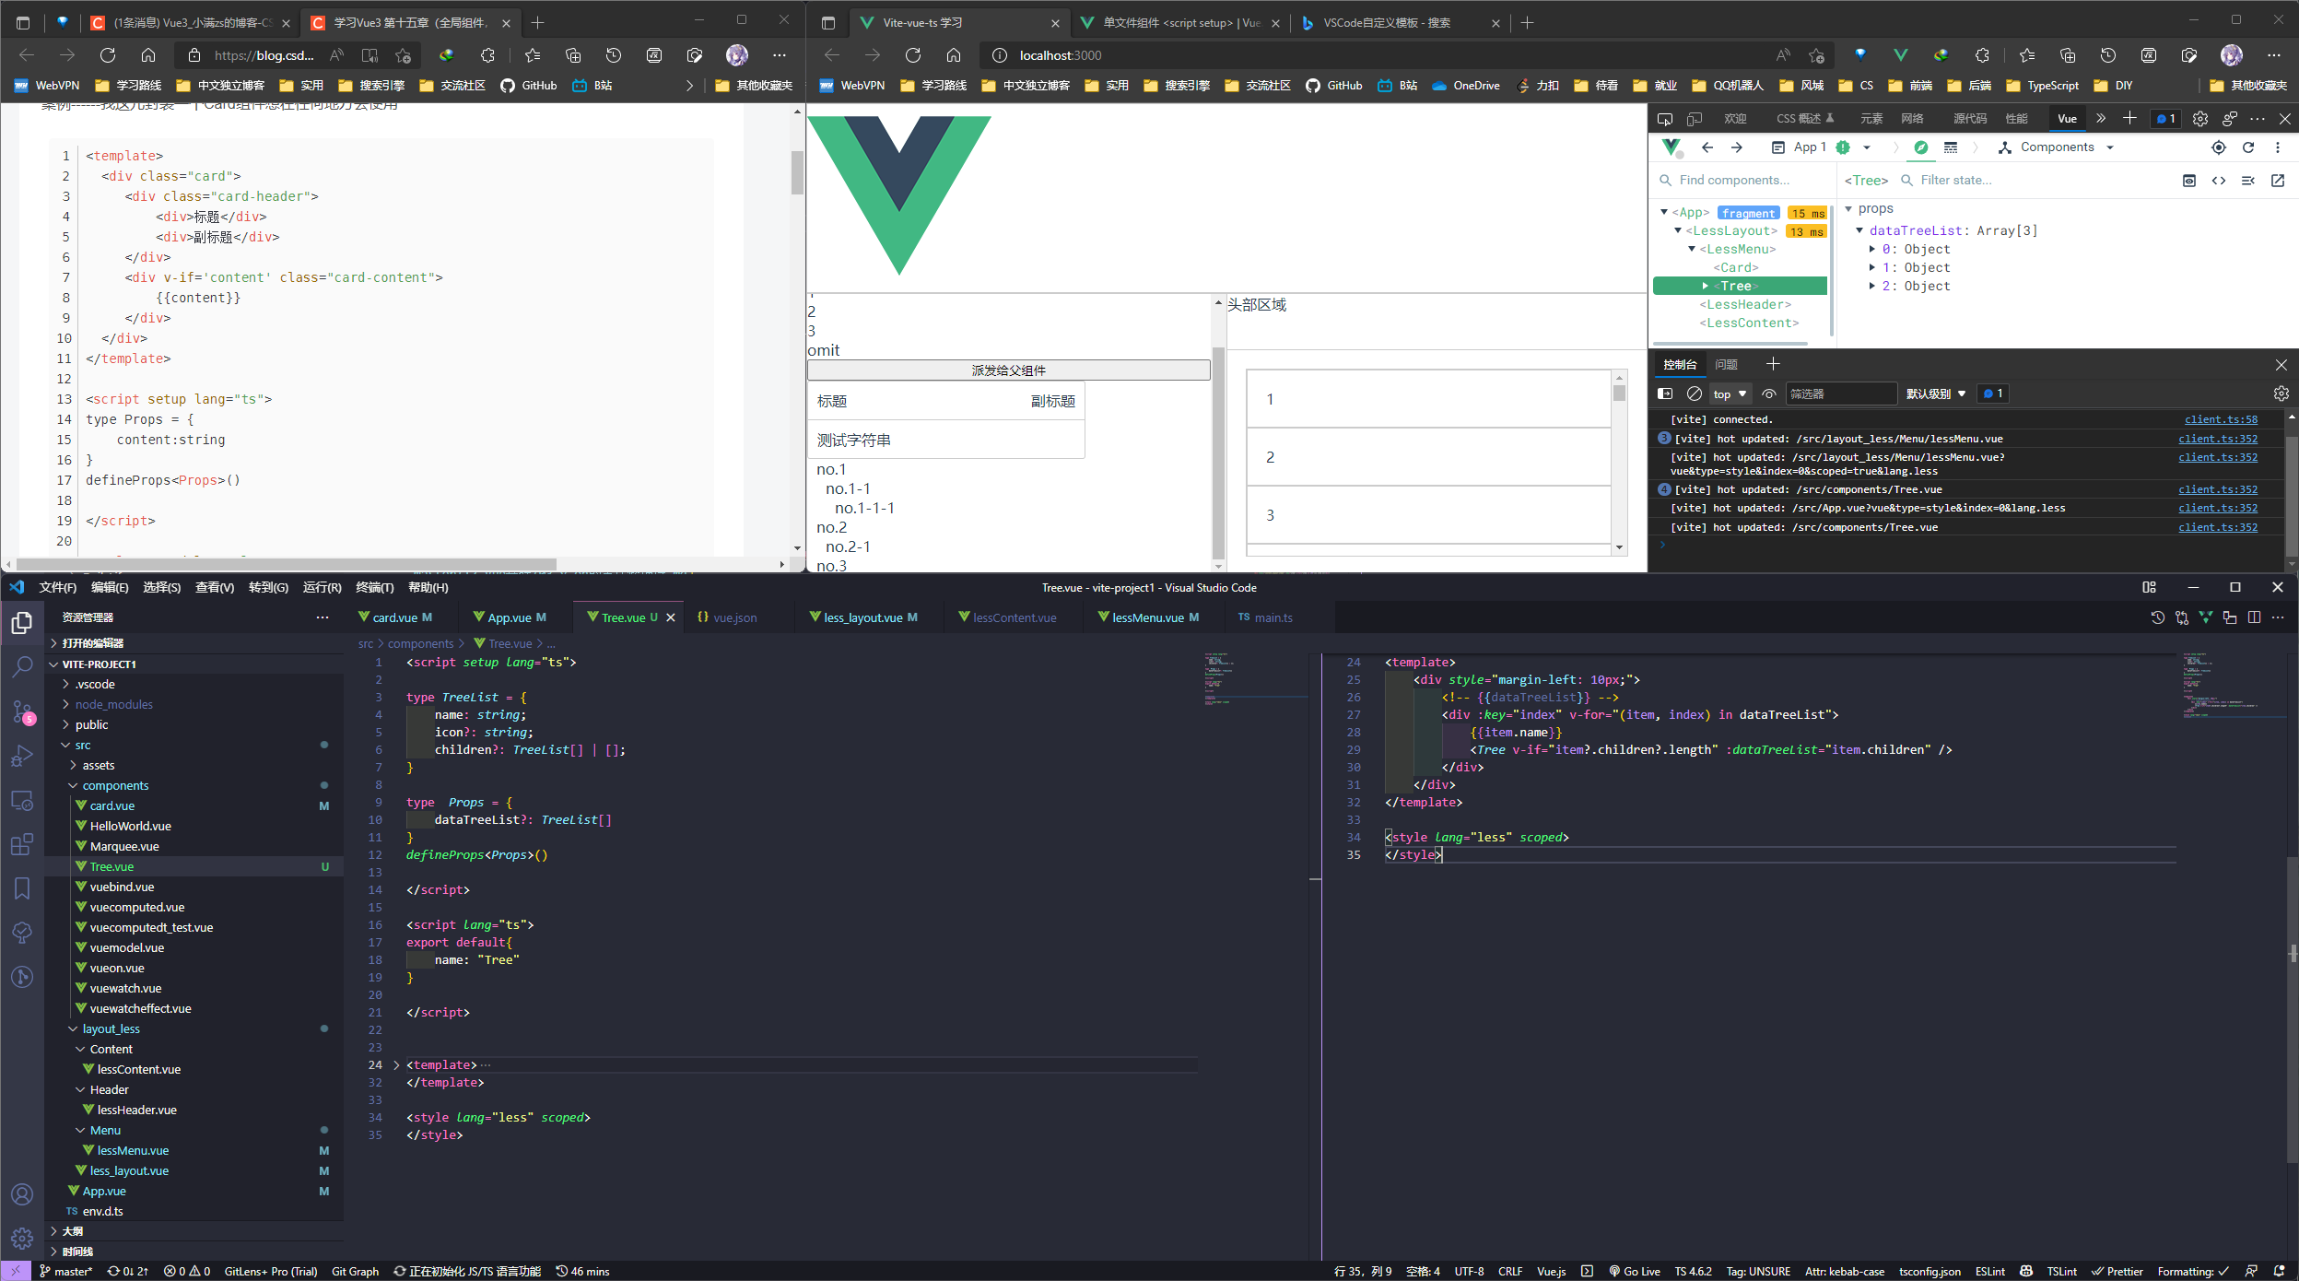Unfold template block at line 24
The image size is (2299, 1281).
(396, 1064)
